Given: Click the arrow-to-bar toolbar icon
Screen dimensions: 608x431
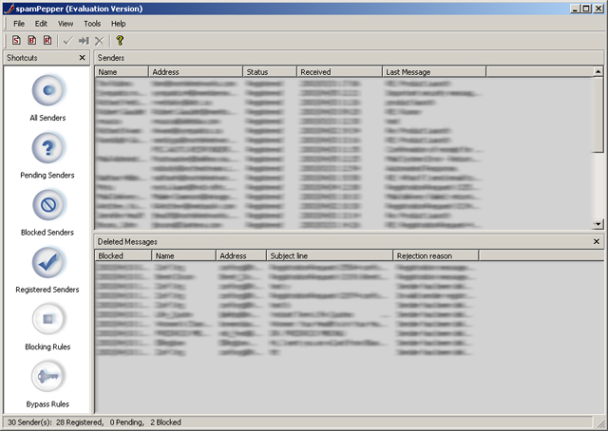Looking at the screenshot, I should (84, 41).
